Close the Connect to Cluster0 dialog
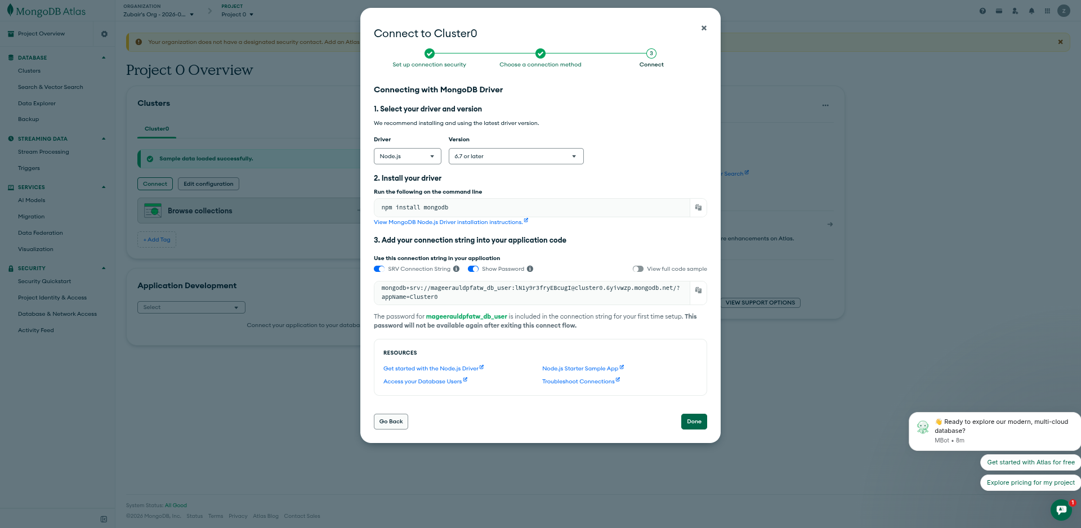 point(704,28)
